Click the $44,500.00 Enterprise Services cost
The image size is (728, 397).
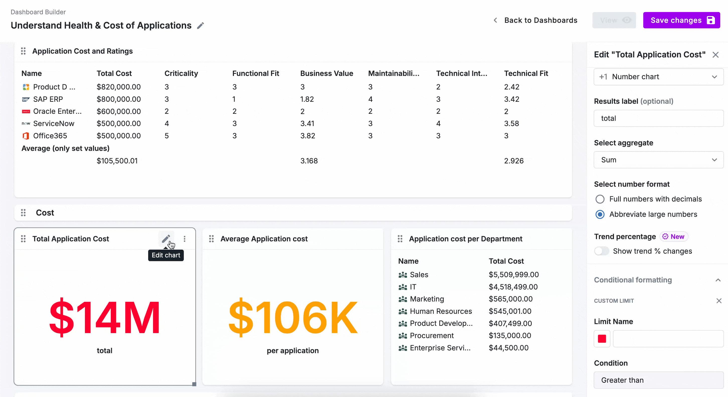tap(508, 348)
